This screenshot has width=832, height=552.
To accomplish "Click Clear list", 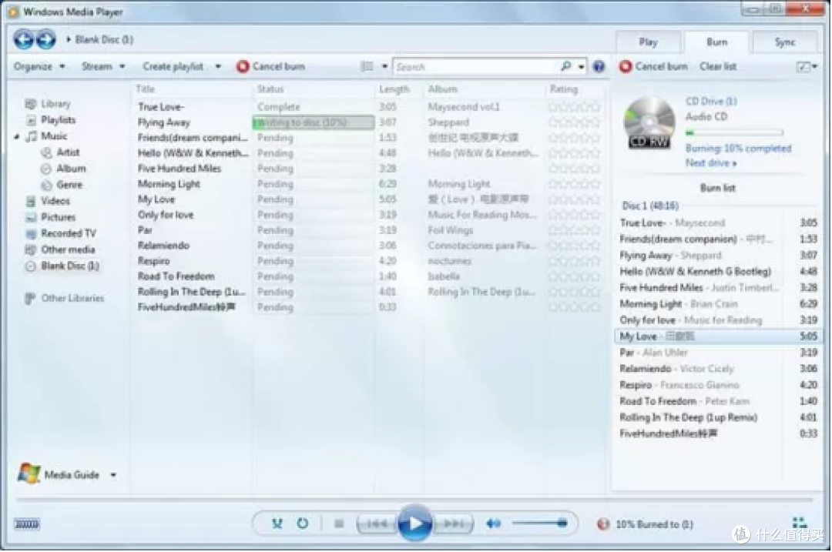I will tap(718, 66).
